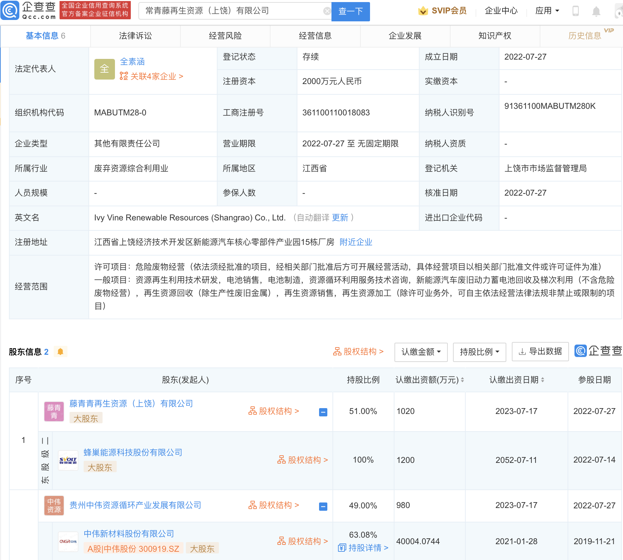Sort by 认缴出资额(万元) column
The width and height of the screenshot is (623, 560).
[x=462, y=380]
